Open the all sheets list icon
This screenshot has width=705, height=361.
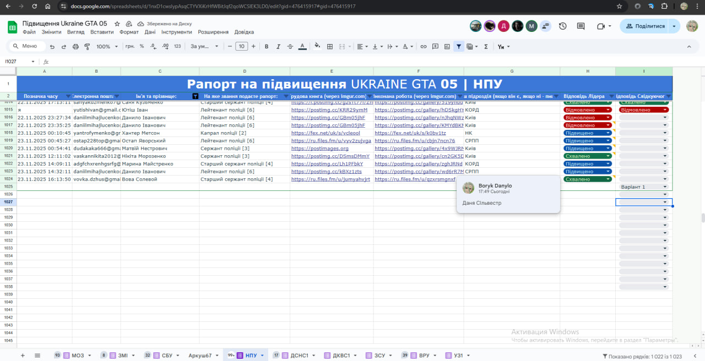tap(37, 355)
